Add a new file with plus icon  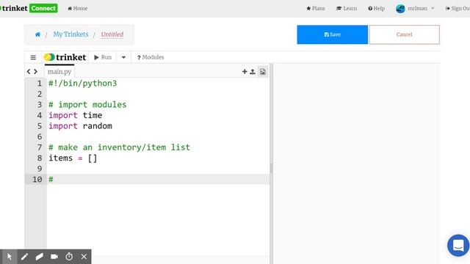245,72
